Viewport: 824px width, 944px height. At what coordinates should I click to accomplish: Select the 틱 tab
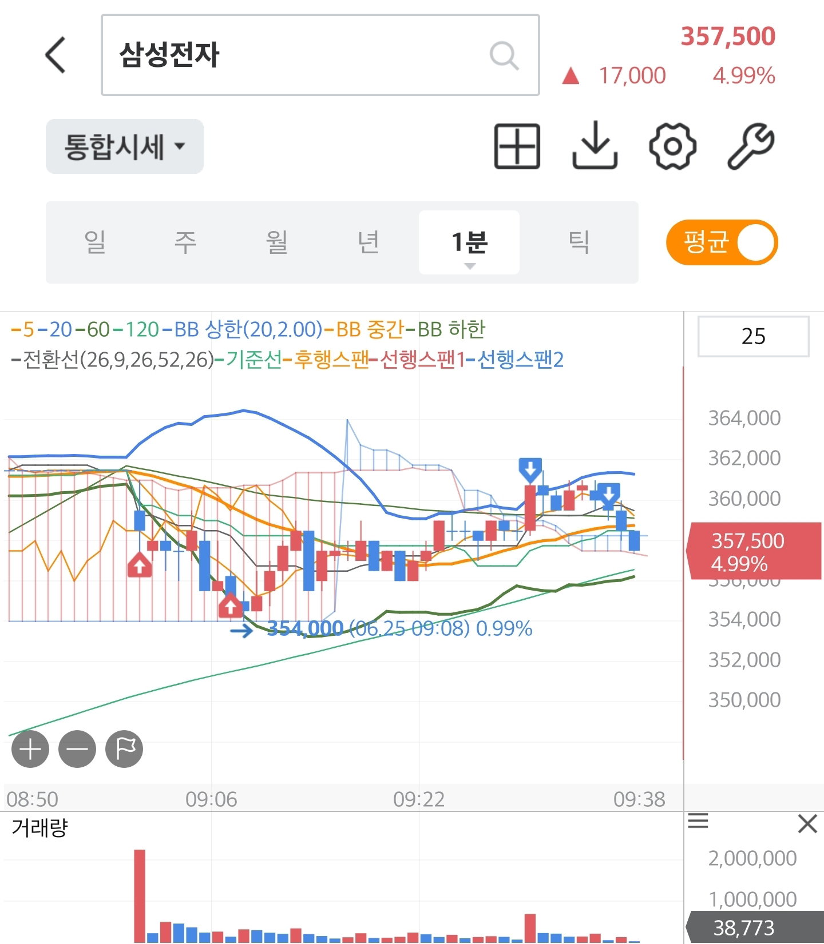(x=579, y=242)
